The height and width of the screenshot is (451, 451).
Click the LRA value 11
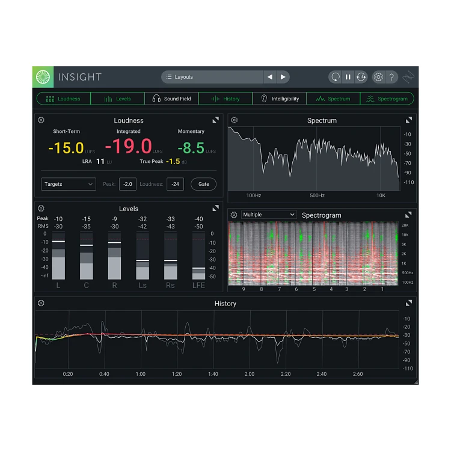100,161
